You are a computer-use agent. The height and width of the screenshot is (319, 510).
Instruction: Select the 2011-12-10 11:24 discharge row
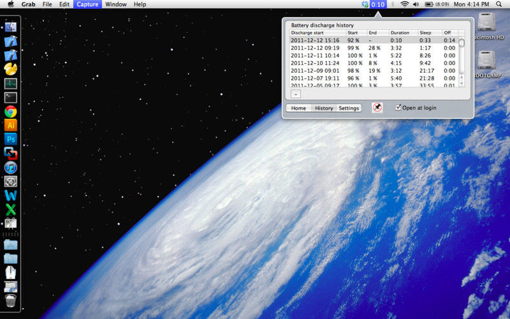[x=374, y=63]
